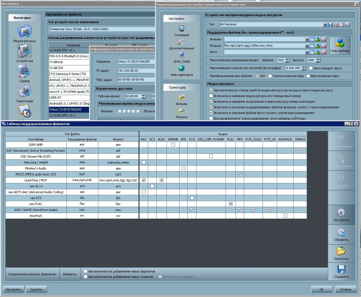Tick the AAC checkbox for Matroska / WebM
Viewport: 361px width, 297px height.
(x=144, y=162)
